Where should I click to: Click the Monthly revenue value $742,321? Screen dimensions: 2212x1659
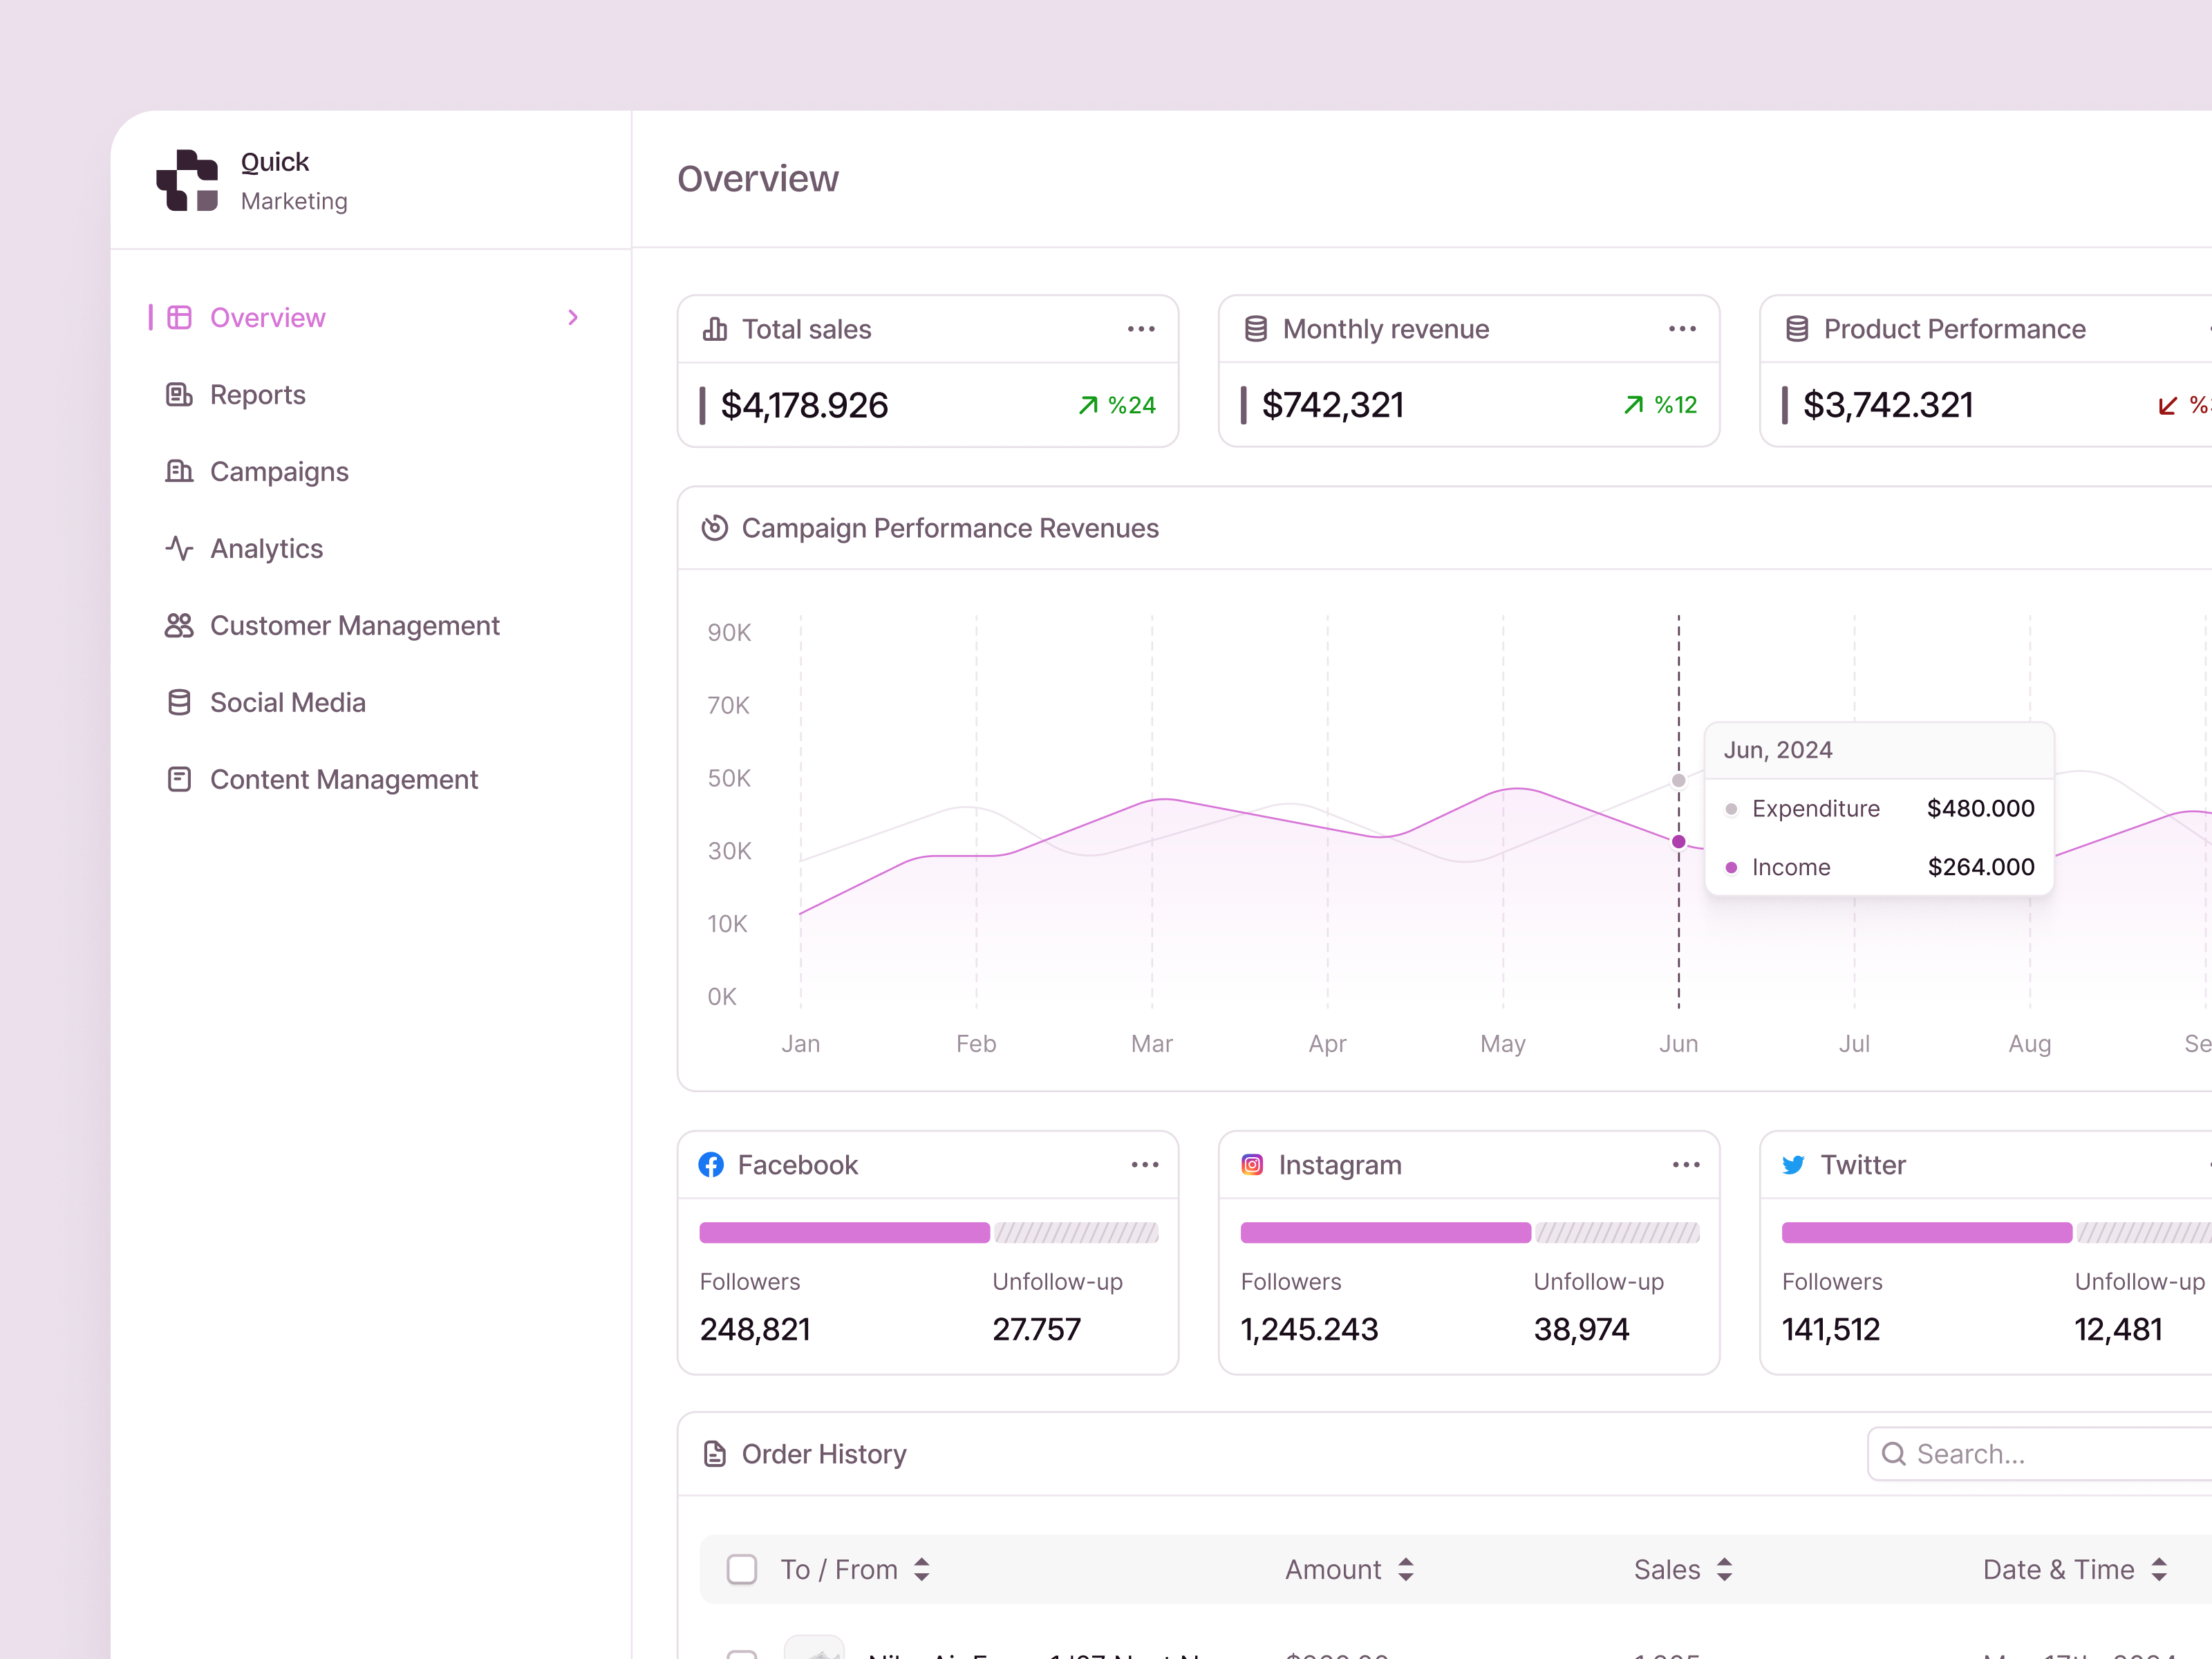click(1333, 405)
